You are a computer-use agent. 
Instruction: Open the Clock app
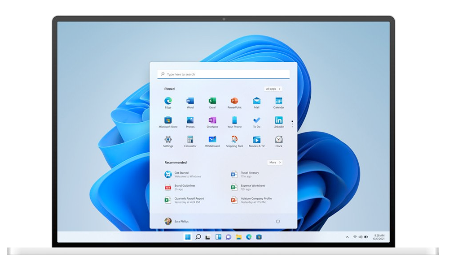pos(279,141)
